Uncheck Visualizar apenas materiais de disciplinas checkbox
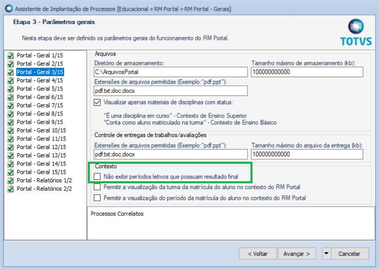 click(97, 102)
